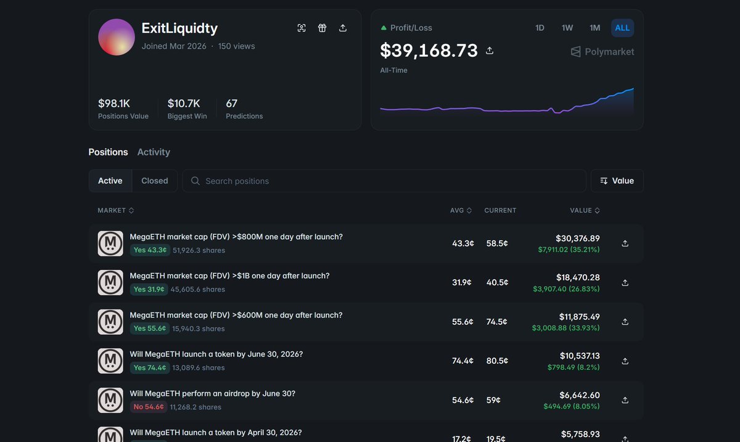Select the 1D timeframe

(x=540, y=28)
